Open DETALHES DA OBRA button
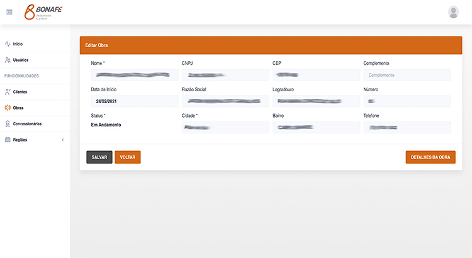The image size is (472, 258). (430, 157)
